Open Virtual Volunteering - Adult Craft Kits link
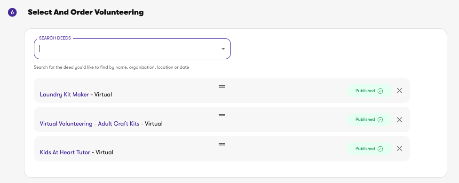Screen dimensions: 459x183 89,124
